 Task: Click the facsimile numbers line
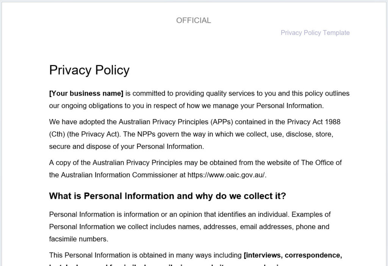[79, 239]
